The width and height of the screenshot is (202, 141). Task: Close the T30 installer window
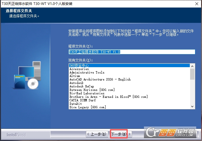click(x=197, y=4)
